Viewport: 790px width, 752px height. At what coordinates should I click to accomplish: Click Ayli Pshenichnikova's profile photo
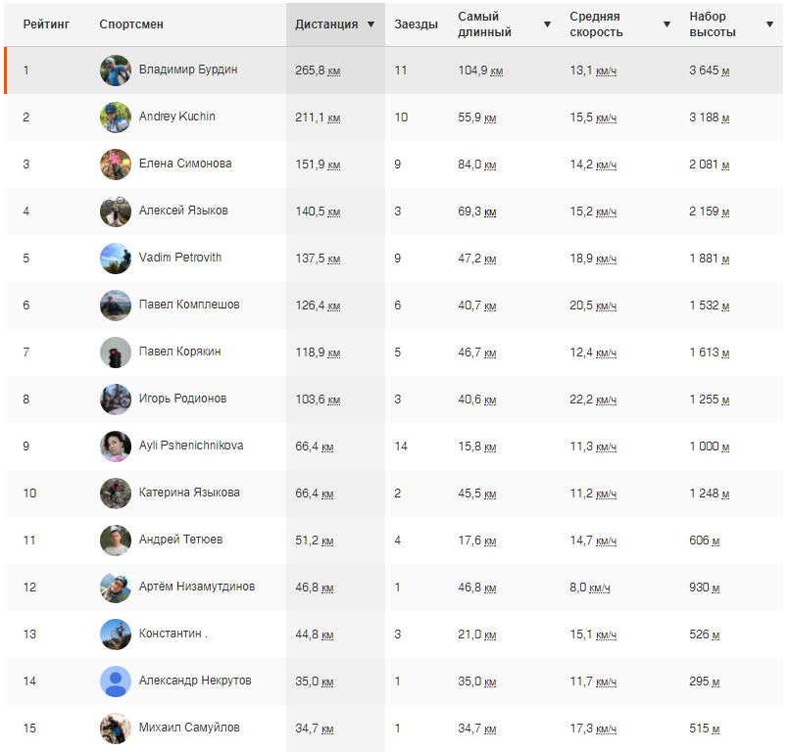[x=116, y=446]
